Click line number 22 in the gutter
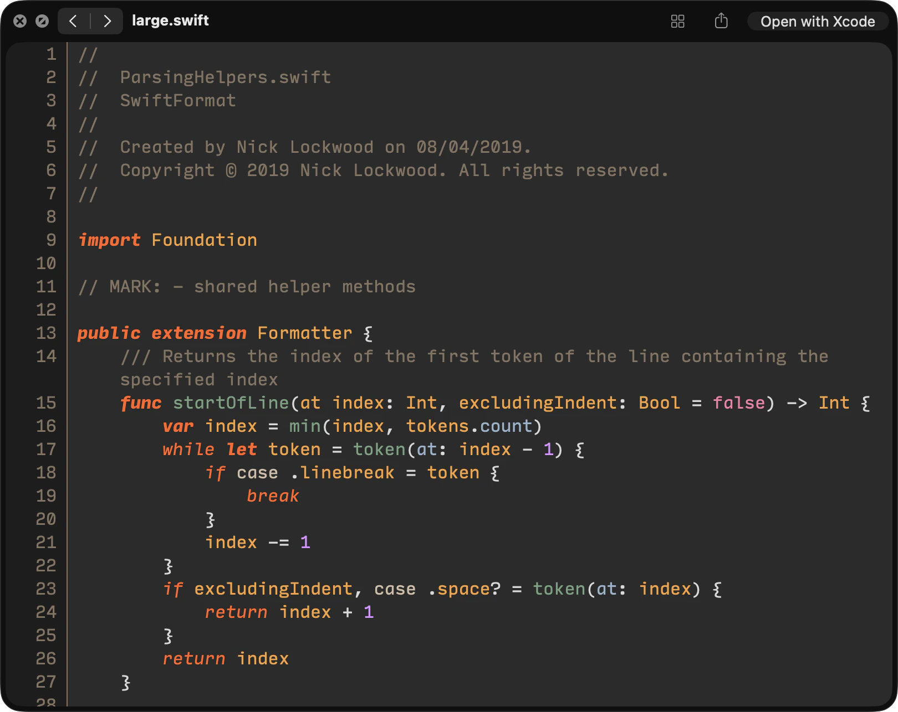 point(46,565)
